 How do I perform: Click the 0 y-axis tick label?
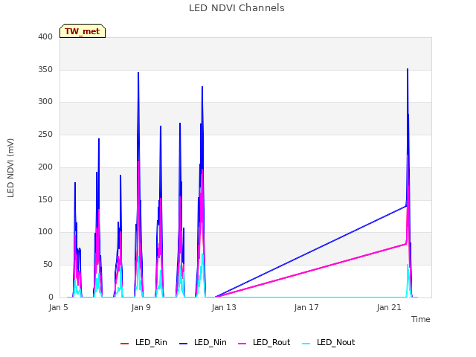pyautogui.click(x=51, y=297)
